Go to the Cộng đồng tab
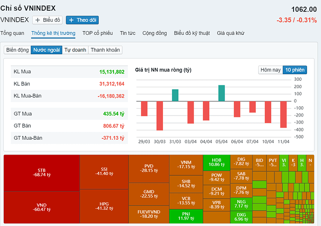321x226 pixels. [x=154, y=33]
